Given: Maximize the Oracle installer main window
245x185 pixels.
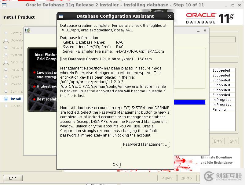Looking at the screenshot, I should click(x=233, y=5).
